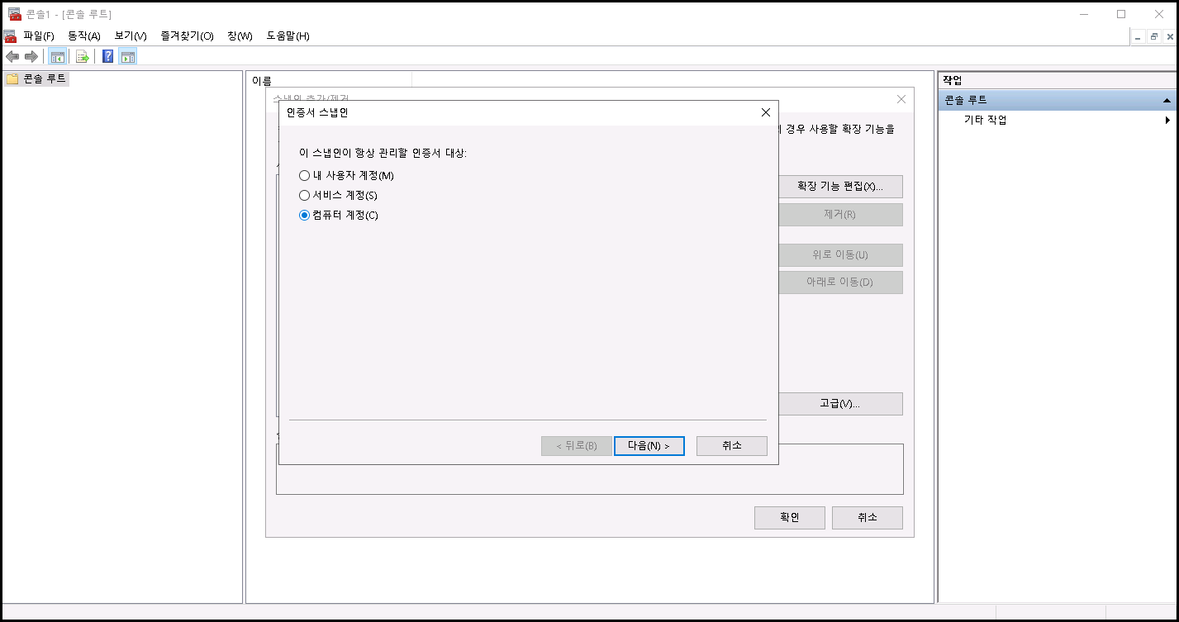Click the 콘솔 루트 folder icon in tree

pos(12,79)
